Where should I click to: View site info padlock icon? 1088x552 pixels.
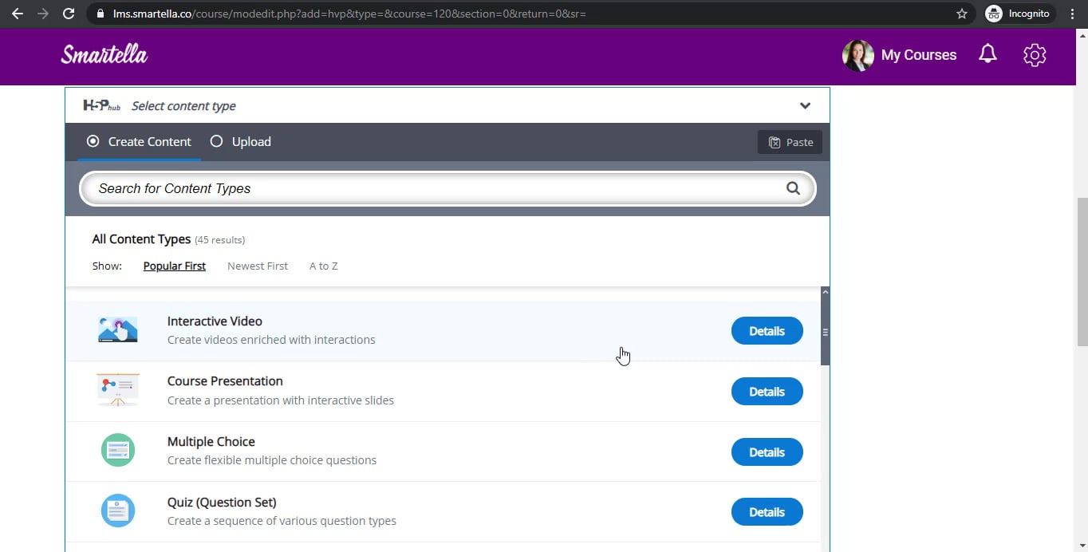click(x=101, y=14)
